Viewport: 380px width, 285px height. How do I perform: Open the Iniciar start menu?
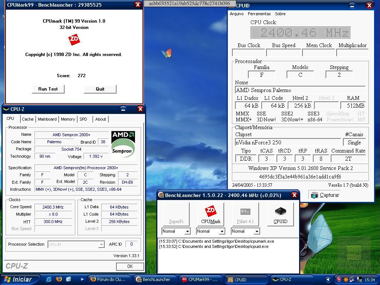(x=19, y=279)
